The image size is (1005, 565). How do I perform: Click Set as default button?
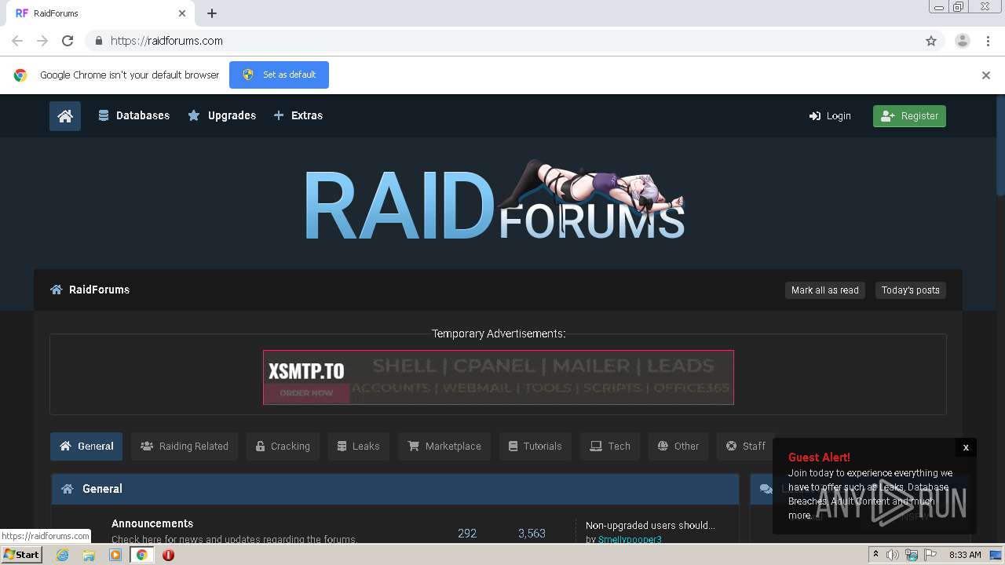279,75
